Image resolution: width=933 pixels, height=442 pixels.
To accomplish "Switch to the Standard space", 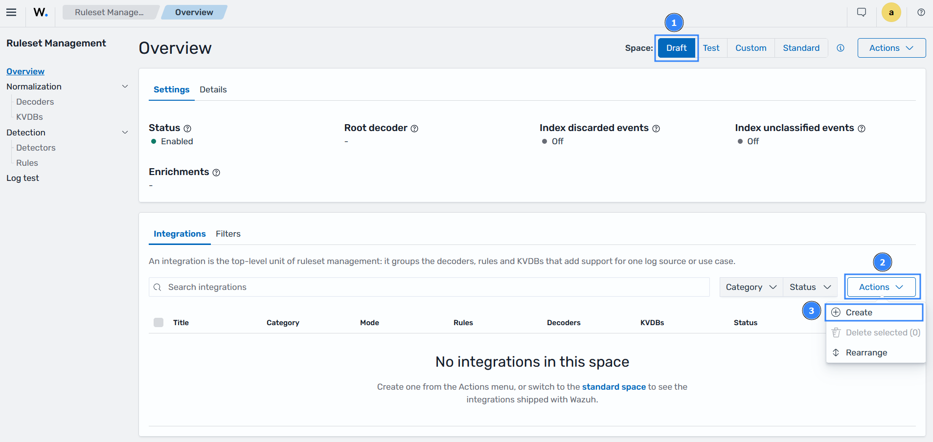I will pos(801,48).
